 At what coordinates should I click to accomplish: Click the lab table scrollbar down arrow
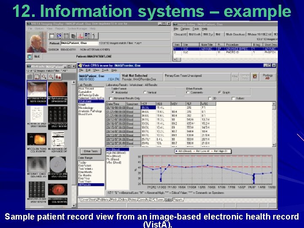pos(274,145)
